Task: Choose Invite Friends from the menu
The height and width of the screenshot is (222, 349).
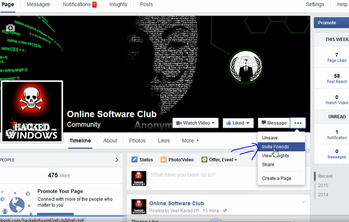Action: 281,147
